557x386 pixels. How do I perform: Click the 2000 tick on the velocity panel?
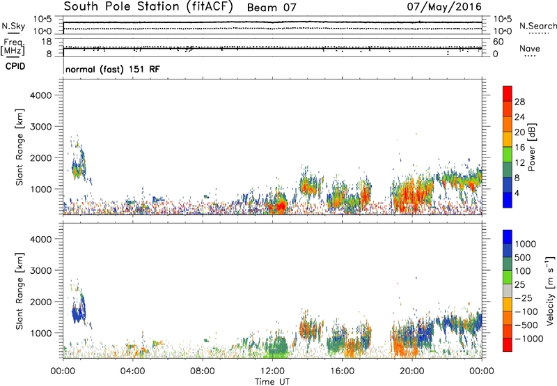point(40,302)
